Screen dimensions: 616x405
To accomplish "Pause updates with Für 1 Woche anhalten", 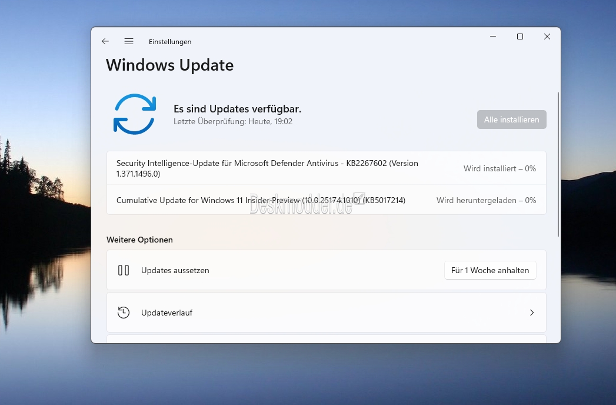I will (490, 270).
